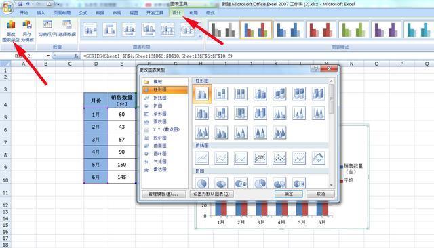Select the last 3-D column subtype in first row
Viewport: 434px width, 248px height.
click(318, 94)
